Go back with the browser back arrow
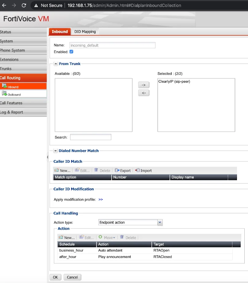 pyautogui.click(x=4, y=6)
